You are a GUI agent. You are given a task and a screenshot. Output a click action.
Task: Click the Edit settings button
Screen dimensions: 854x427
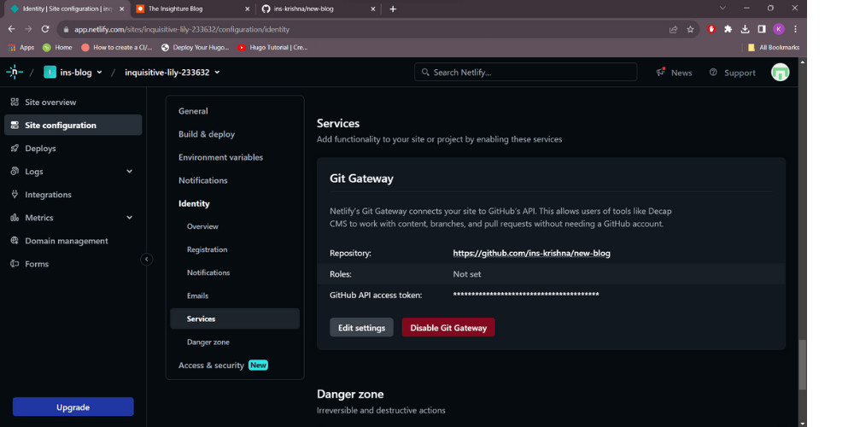(x=361, y=327)
